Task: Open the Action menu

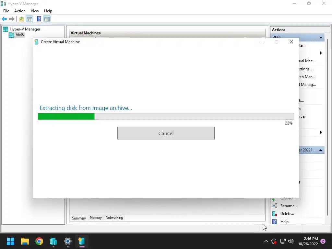Action: click(x=20, y=11)
